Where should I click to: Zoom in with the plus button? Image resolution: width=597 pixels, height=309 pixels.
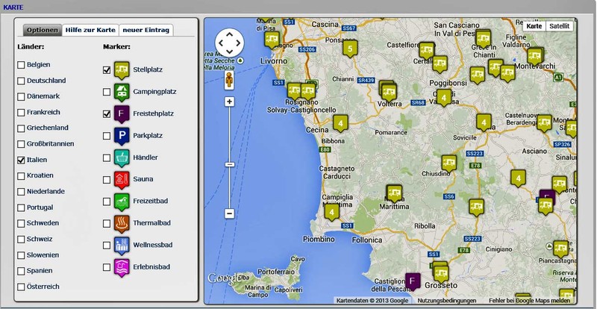(229, 102)
